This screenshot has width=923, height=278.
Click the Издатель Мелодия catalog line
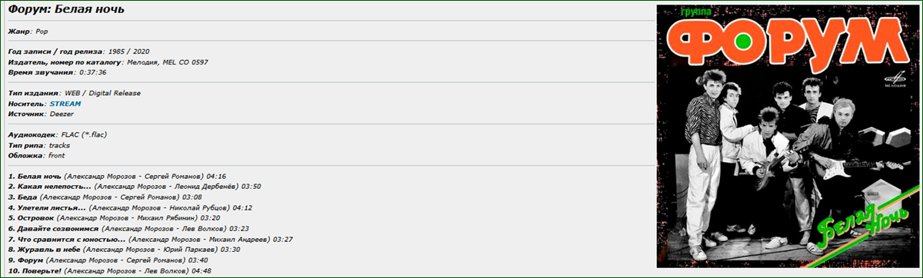point(108,61)
